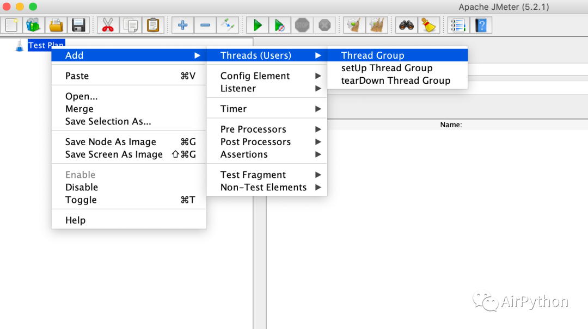The image size is (588, 329).
Task: Choose Merge from context menu
Action: pos(128,109)
